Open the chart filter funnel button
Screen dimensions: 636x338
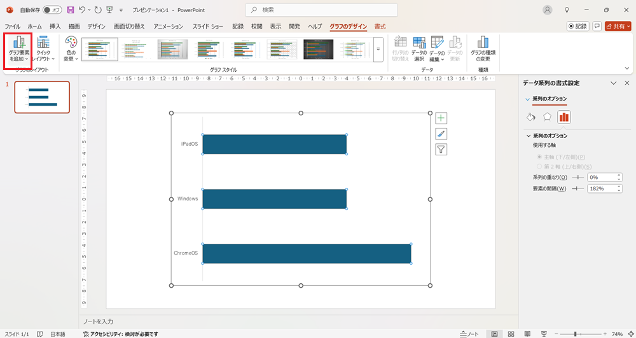pyautogui.click(x=441, y=150)
